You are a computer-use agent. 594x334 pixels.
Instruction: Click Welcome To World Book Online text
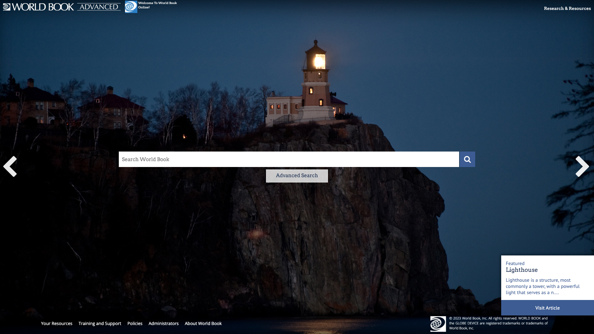click(157, 5)
